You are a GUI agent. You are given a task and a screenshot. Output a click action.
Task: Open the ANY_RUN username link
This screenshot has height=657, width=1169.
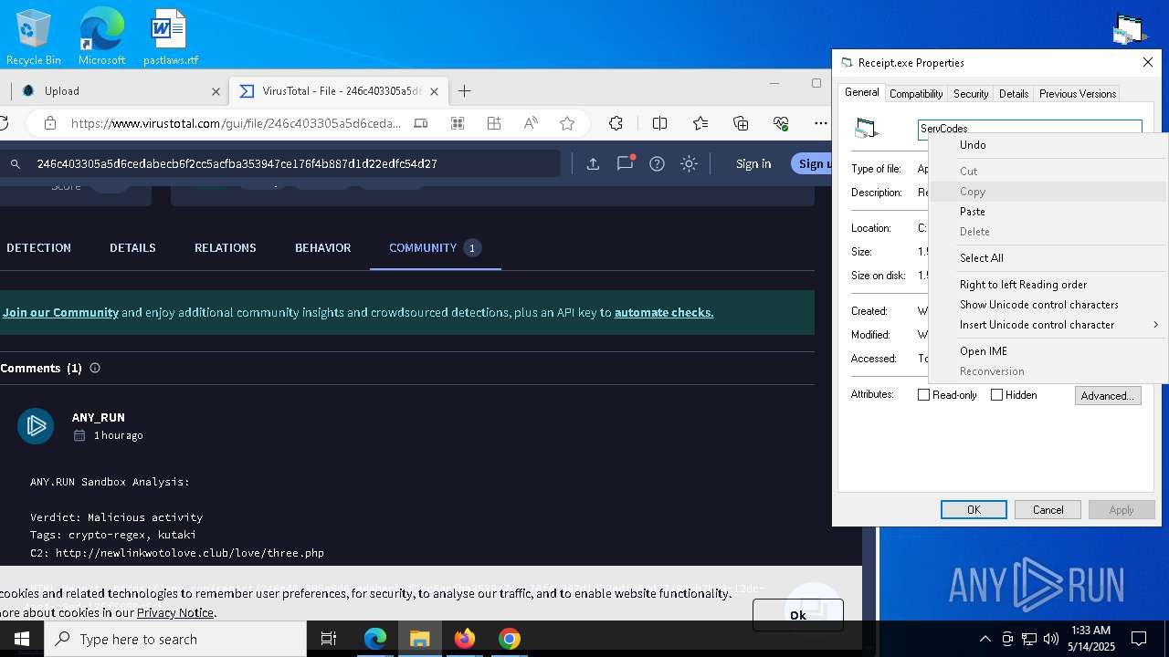pos(99,417)
